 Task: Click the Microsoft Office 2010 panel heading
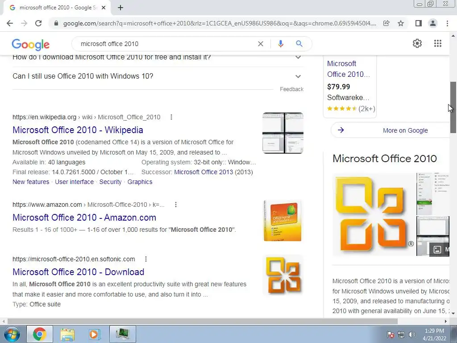click(x=384, y=159)
